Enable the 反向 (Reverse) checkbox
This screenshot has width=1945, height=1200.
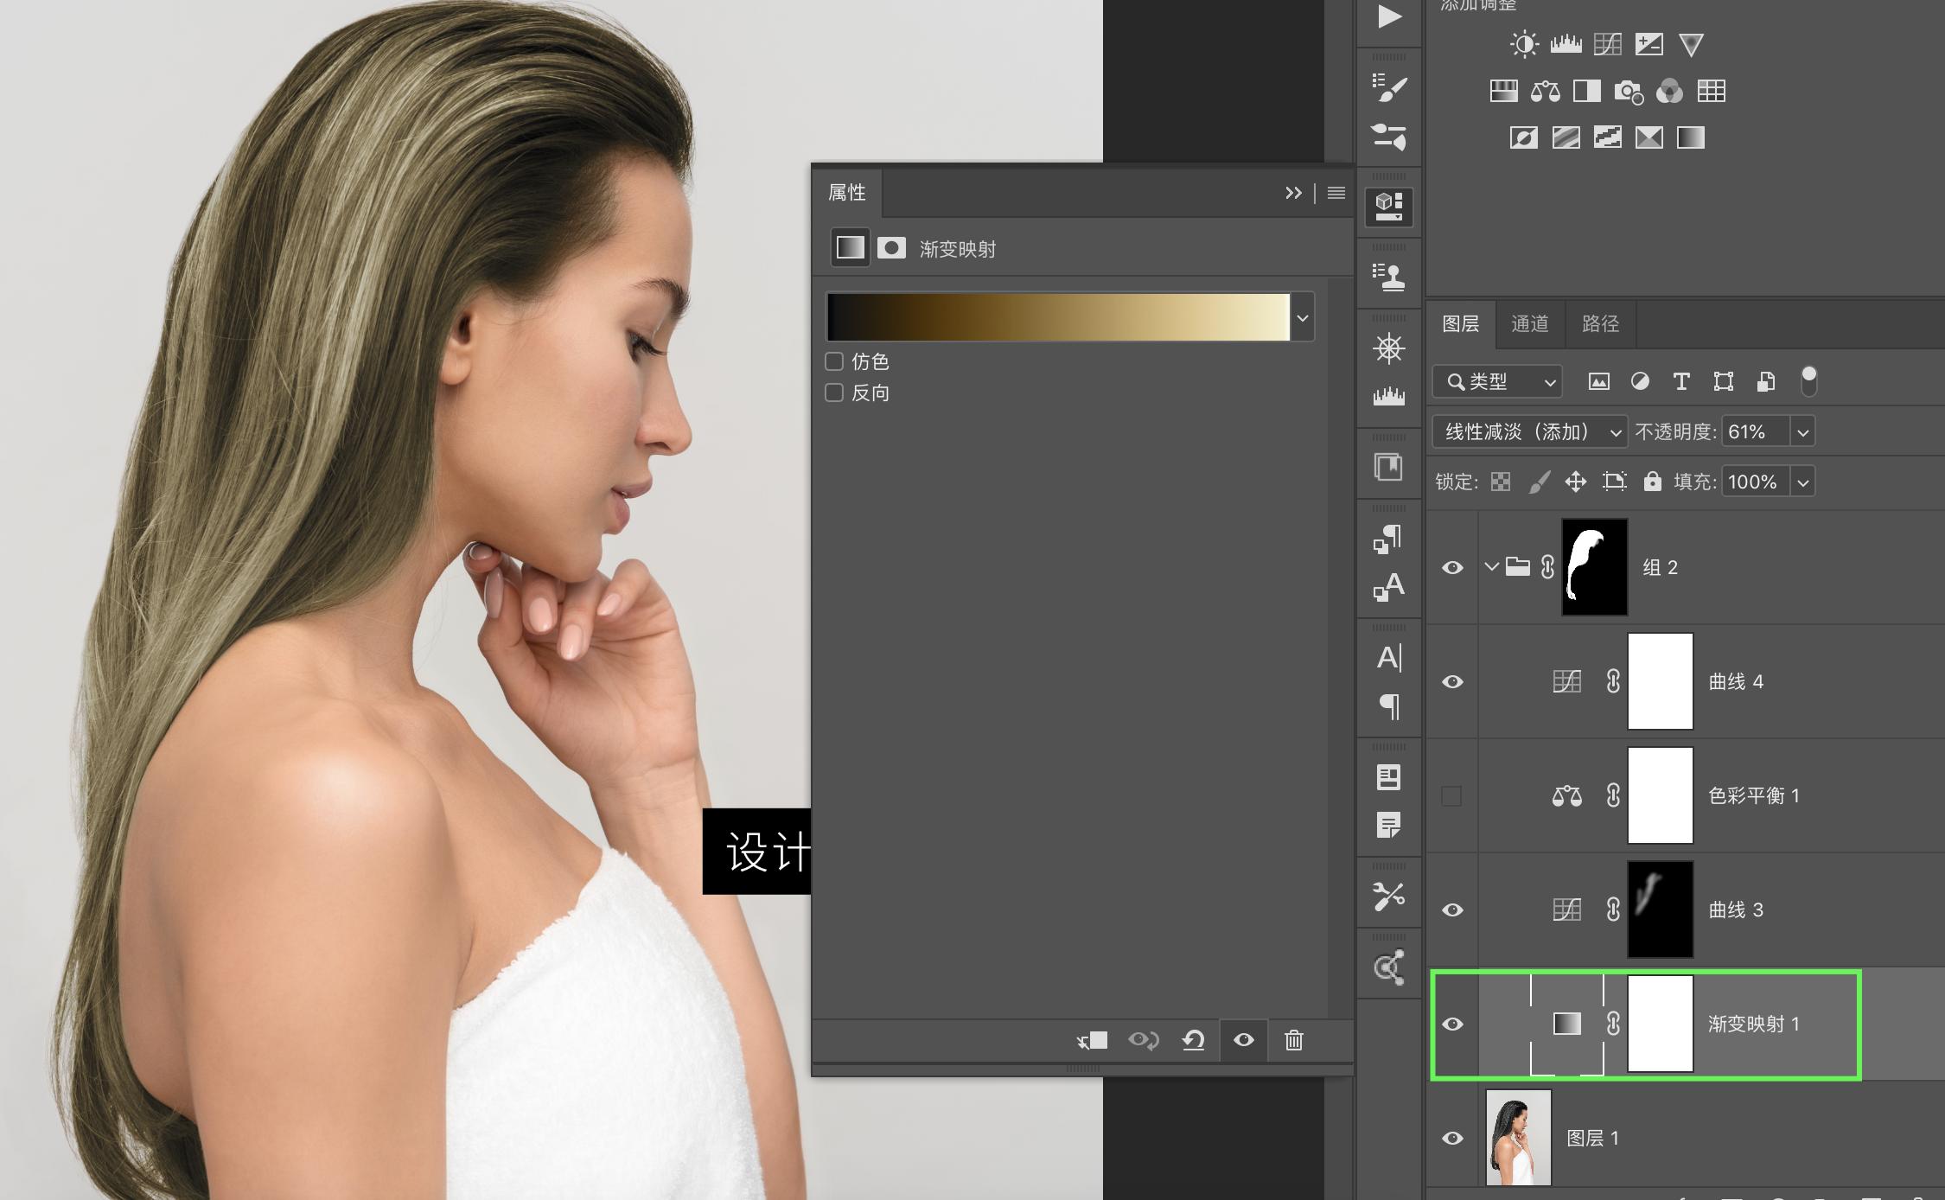[834, 393]
